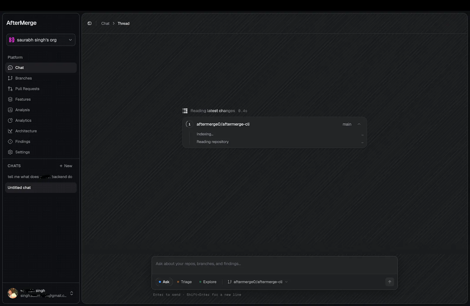The width and height of the screenshot is (470, 306).
Task: Toggle the sidebar panel icon
Action: click(x=90, y=24)
